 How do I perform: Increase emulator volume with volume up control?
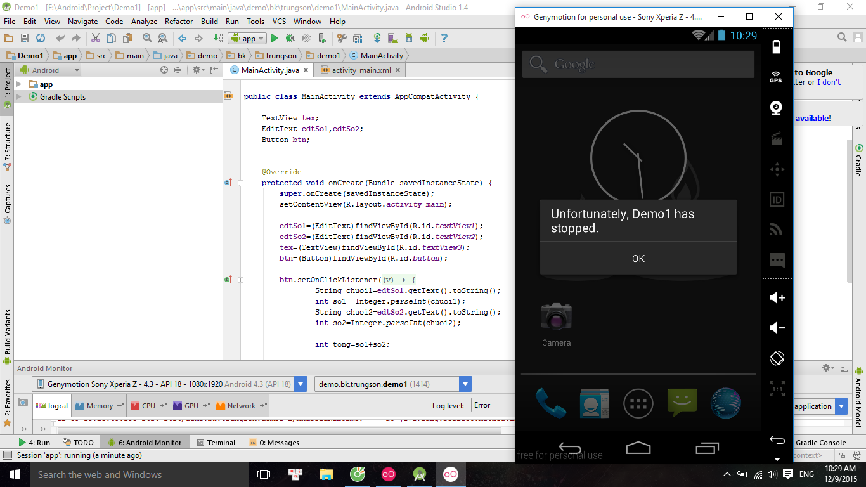point(777,297)
